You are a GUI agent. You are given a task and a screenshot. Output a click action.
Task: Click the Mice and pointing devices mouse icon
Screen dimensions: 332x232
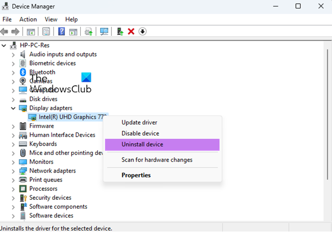pyautogui.click(x=23, y=153)
